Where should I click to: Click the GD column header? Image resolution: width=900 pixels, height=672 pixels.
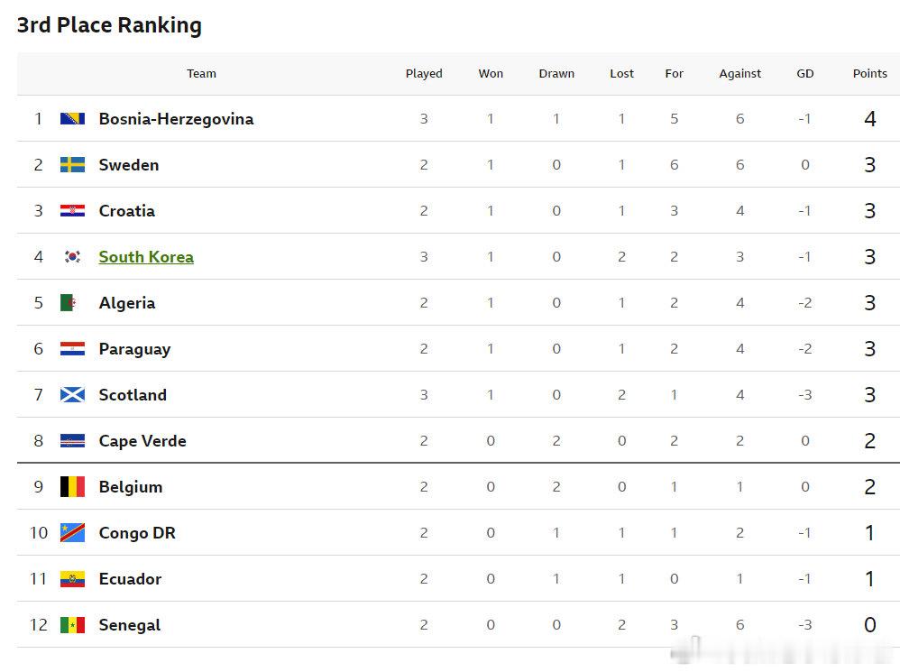pos(804,73)
